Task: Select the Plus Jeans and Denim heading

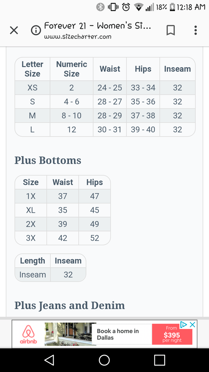Action: [69, 305]
